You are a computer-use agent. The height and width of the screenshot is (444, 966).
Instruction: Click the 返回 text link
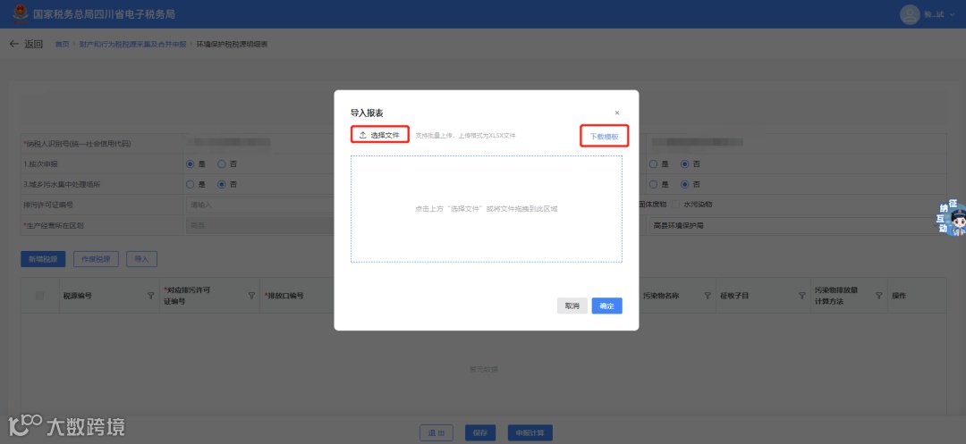click(33, 45)
